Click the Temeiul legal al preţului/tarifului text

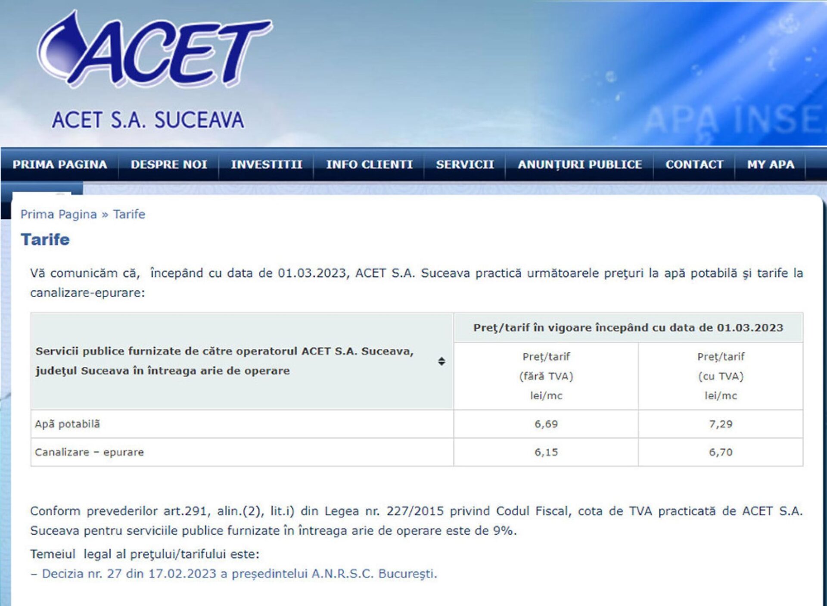[x=145, y=554]
